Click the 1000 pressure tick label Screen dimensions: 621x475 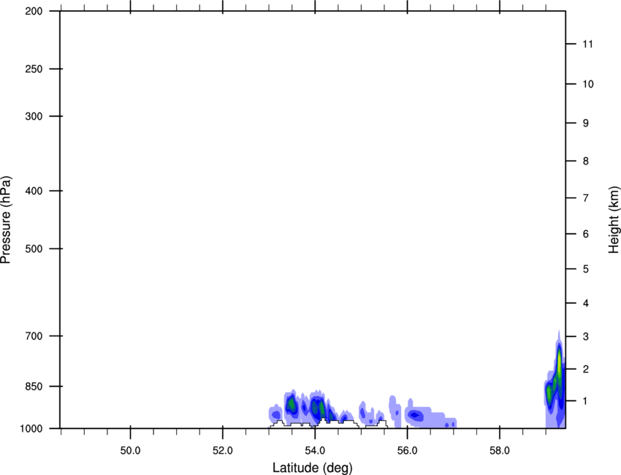click(x=31, y=427)
